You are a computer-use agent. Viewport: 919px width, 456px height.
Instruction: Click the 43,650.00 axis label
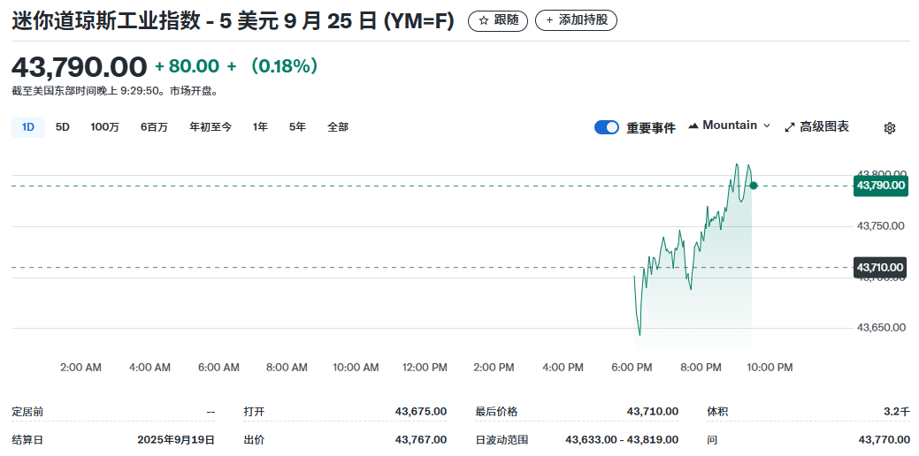point(881,327)
